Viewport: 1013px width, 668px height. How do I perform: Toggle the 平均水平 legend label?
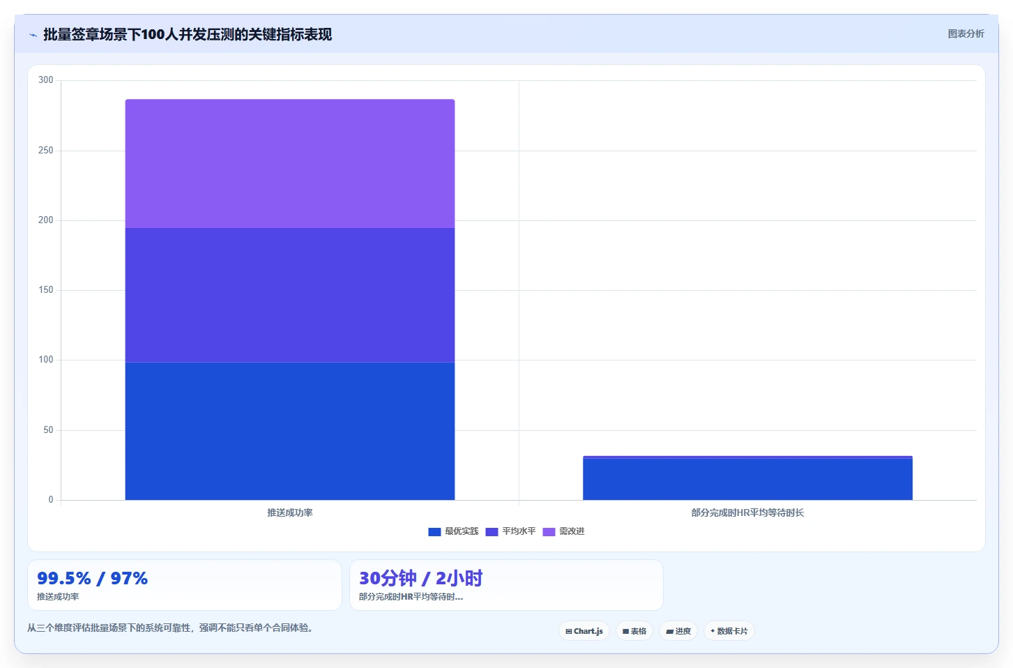coord(519,531)
